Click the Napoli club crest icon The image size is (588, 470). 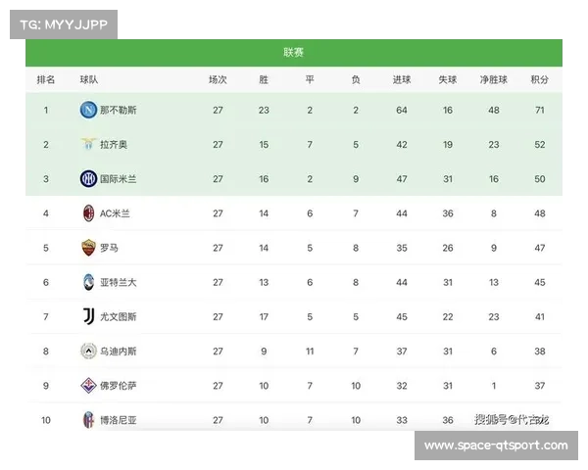88,110
